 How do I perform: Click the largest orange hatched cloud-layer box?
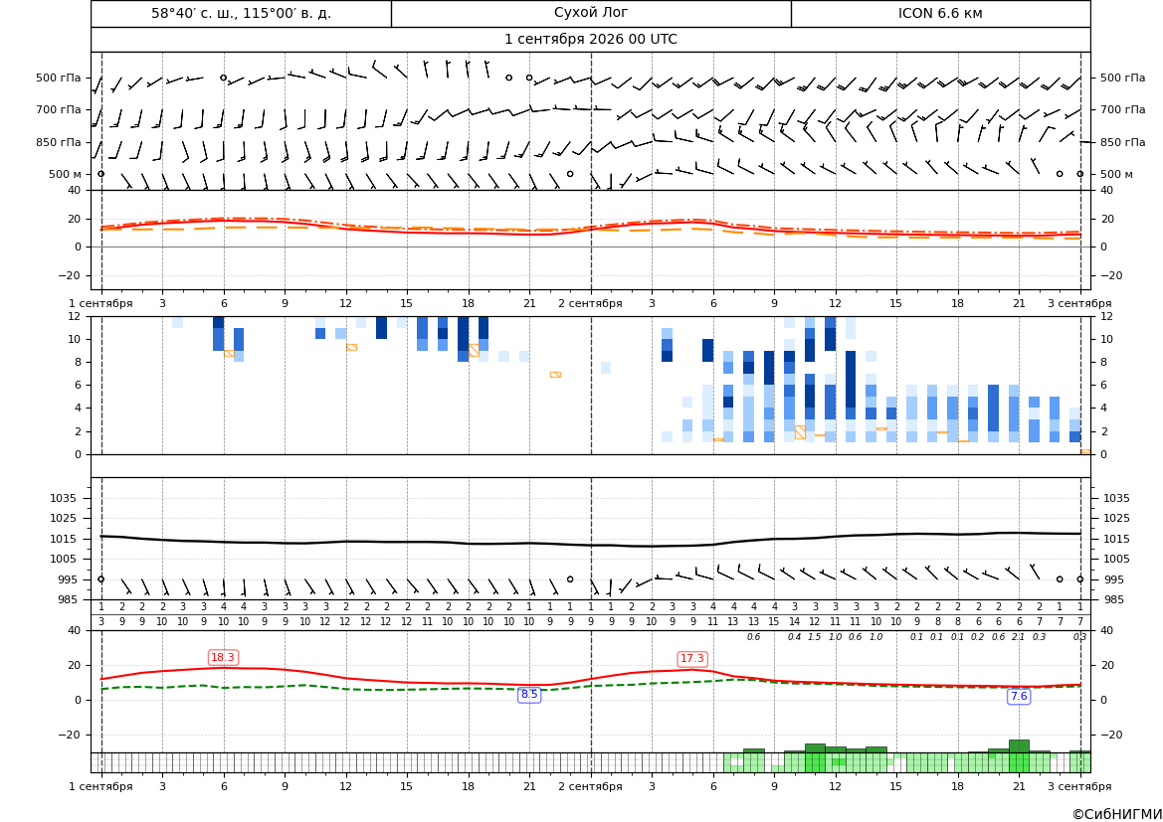[800, 432]
